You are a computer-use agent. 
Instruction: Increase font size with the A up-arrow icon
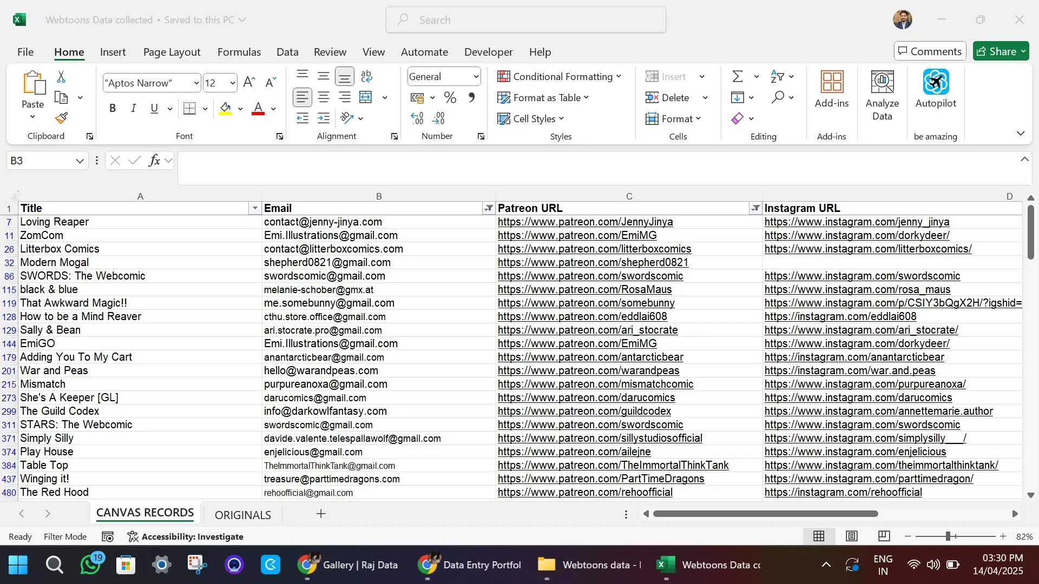[x=249, y=82]
